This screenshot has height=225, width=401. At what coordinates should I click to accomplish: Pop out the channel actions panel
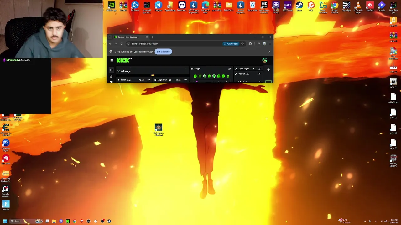click(x=259, y=74)
